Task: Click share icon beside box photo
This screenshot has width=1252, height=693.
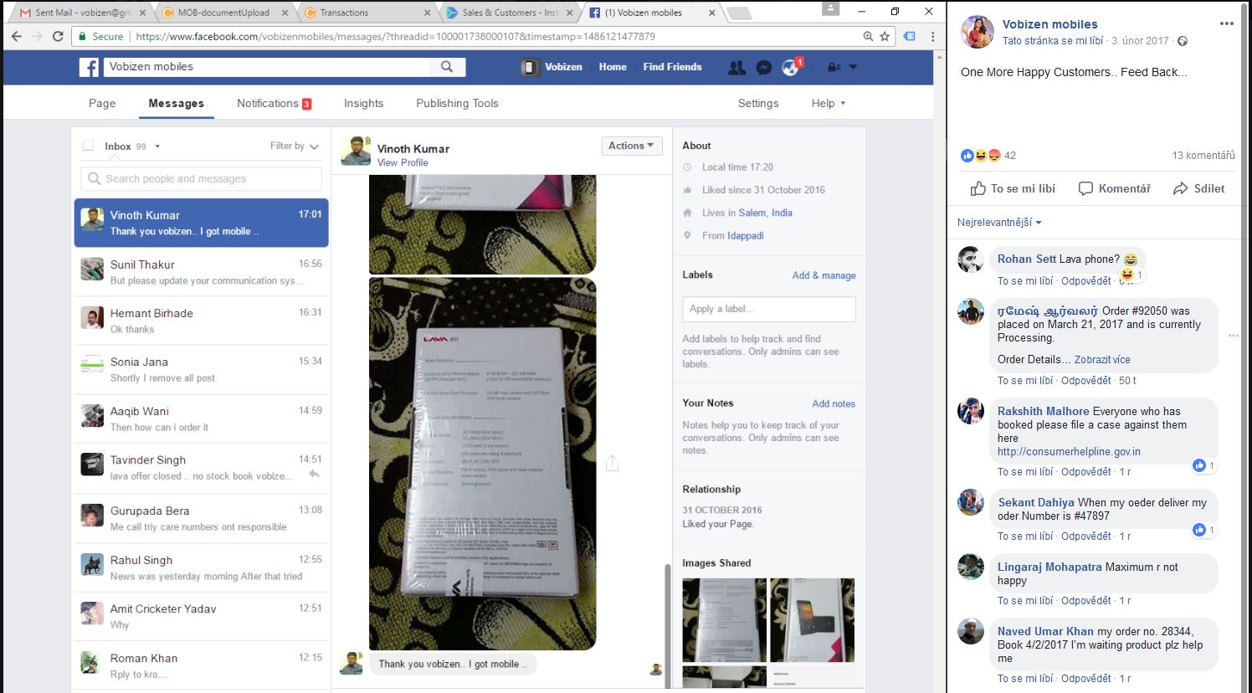Action: [612, 463]
